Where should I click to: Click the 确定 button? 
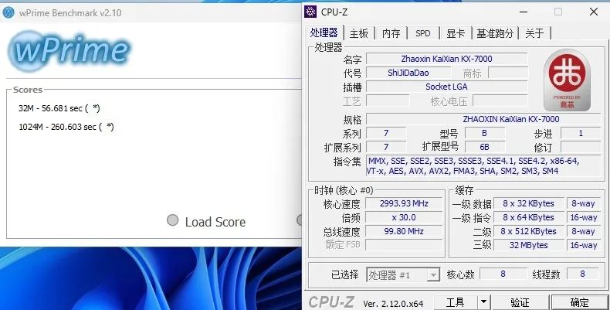(x=579, y=301)
